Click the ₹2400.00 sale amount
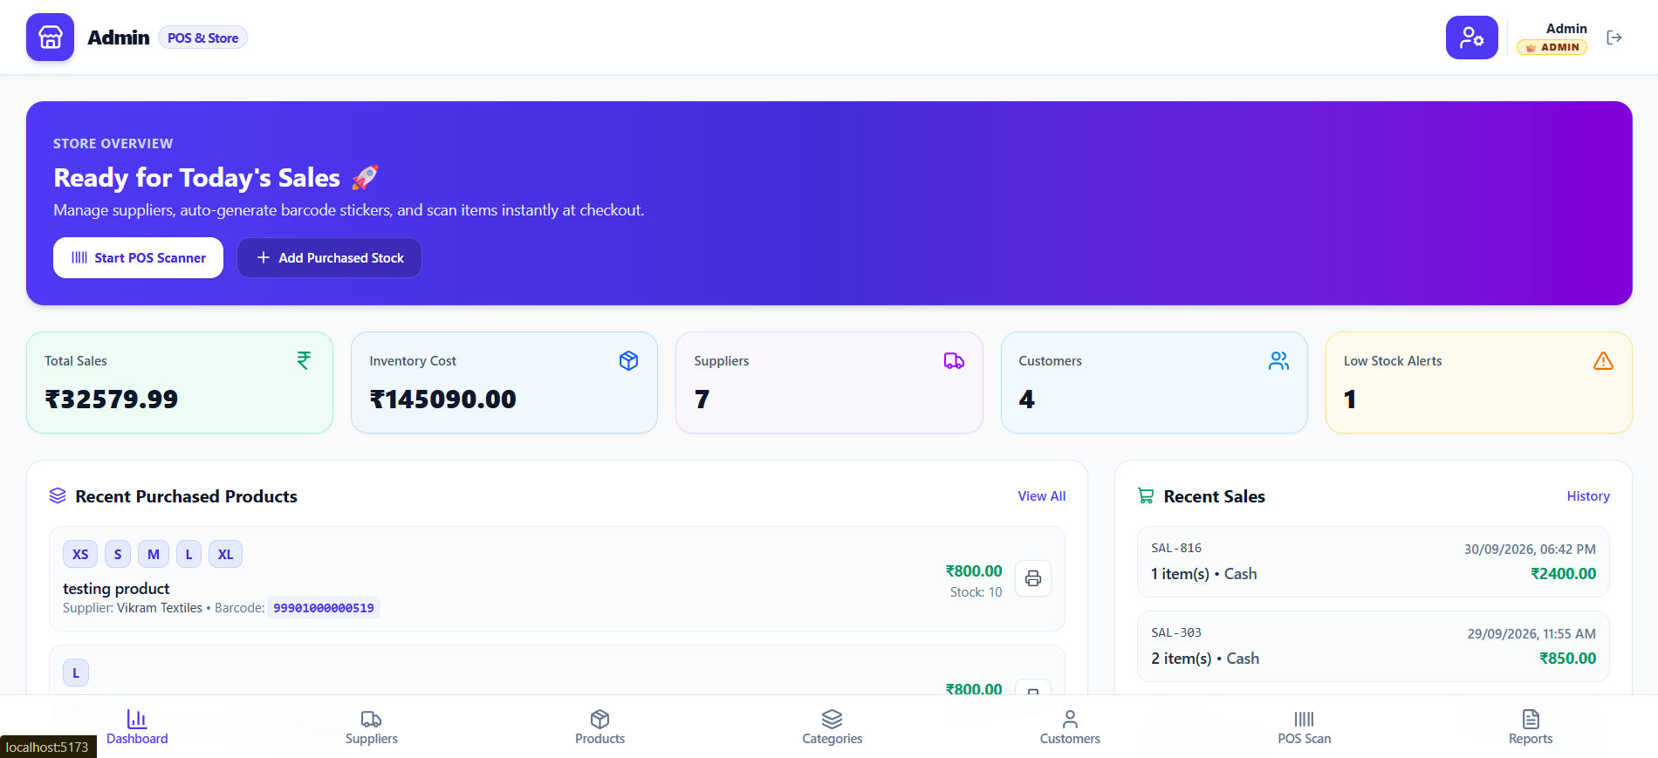Image resolution: width=1658 pixels, height=758 pixels. 1563,573
